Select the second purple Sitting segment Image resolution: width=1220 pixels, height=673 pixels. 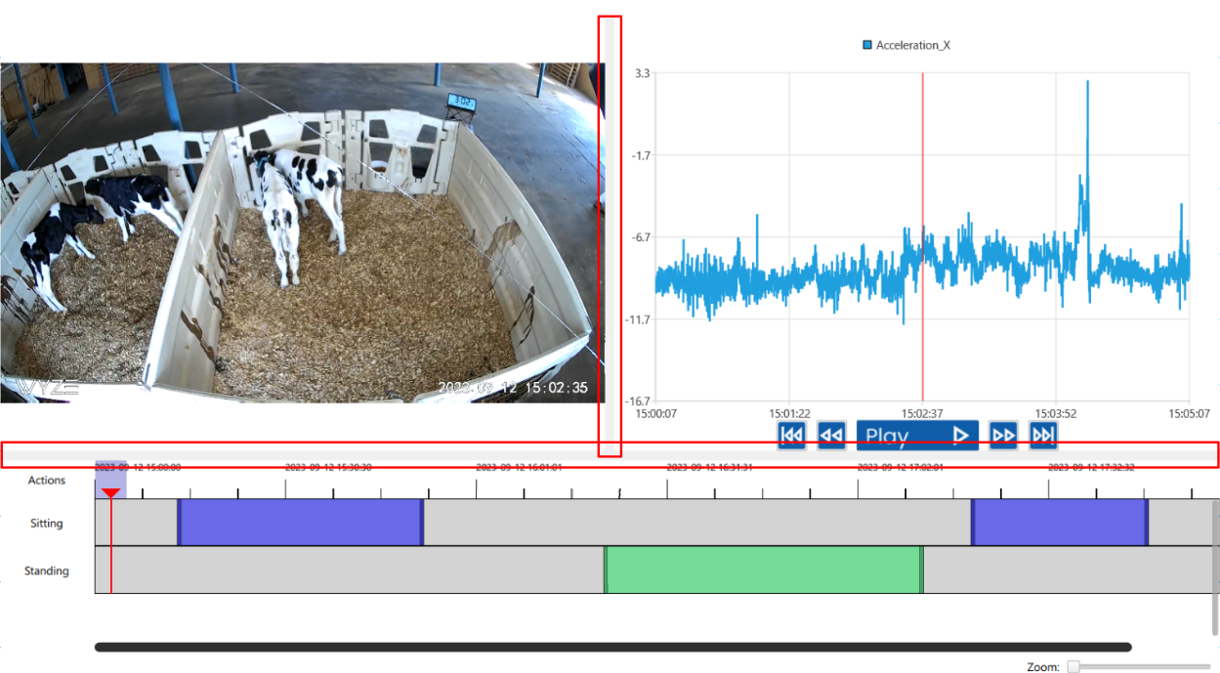tap(1059, 523)
